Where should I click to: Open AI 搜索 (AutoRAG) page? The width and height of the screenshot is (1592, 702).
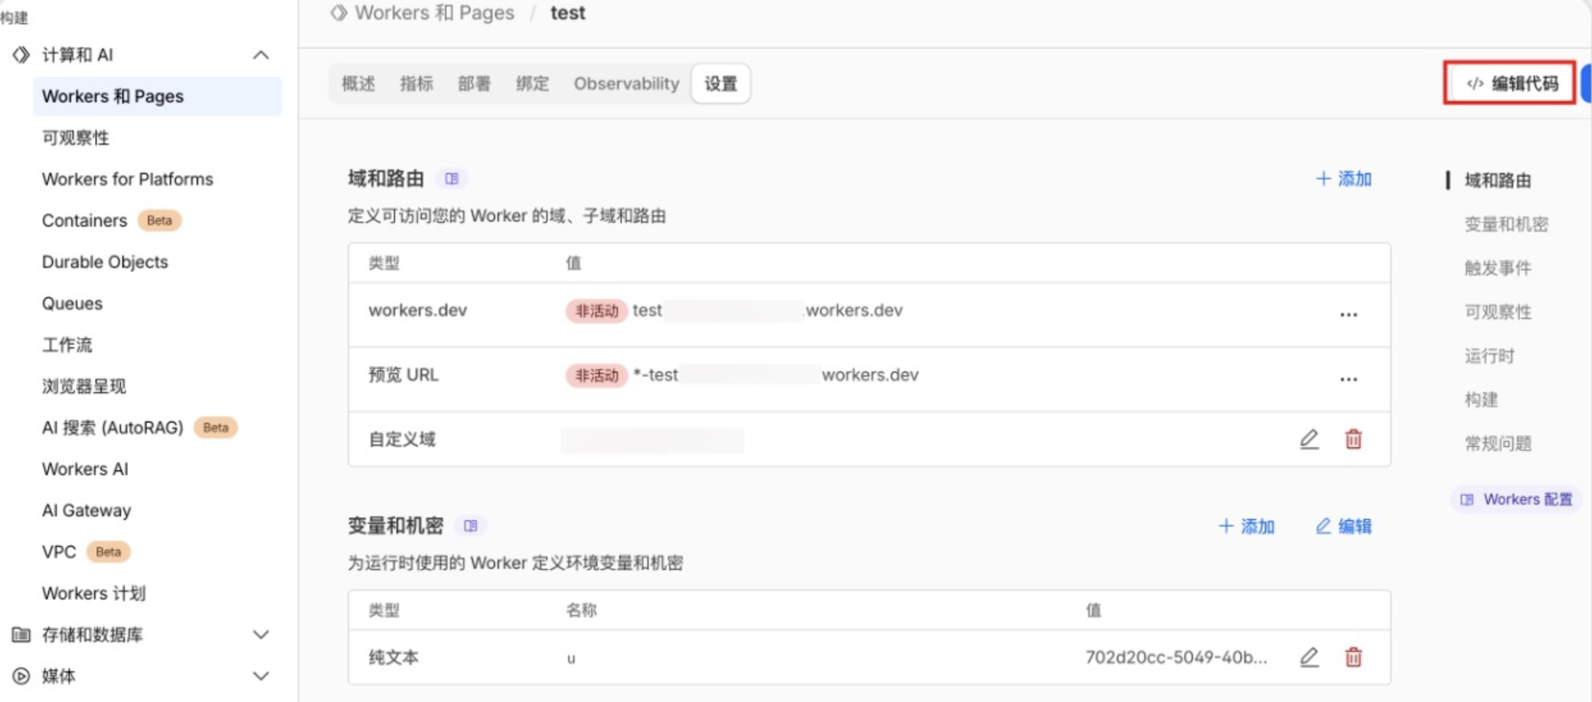pyautogui.click(x=113, y=428)
